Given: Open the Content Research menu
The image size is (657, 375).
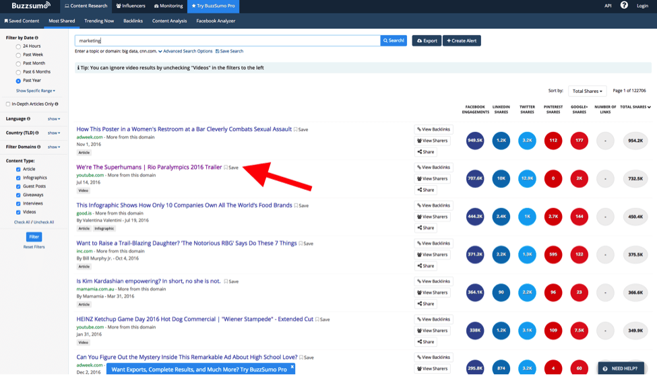Looking at the screenshot, I should (86, 6).
